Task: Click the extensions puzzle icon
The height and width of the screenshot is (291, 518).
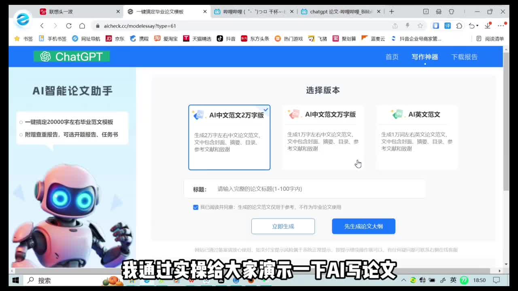Action: [459, 26]
